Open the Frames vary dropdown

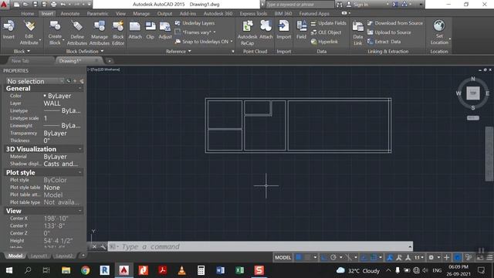tap(195, 32)
